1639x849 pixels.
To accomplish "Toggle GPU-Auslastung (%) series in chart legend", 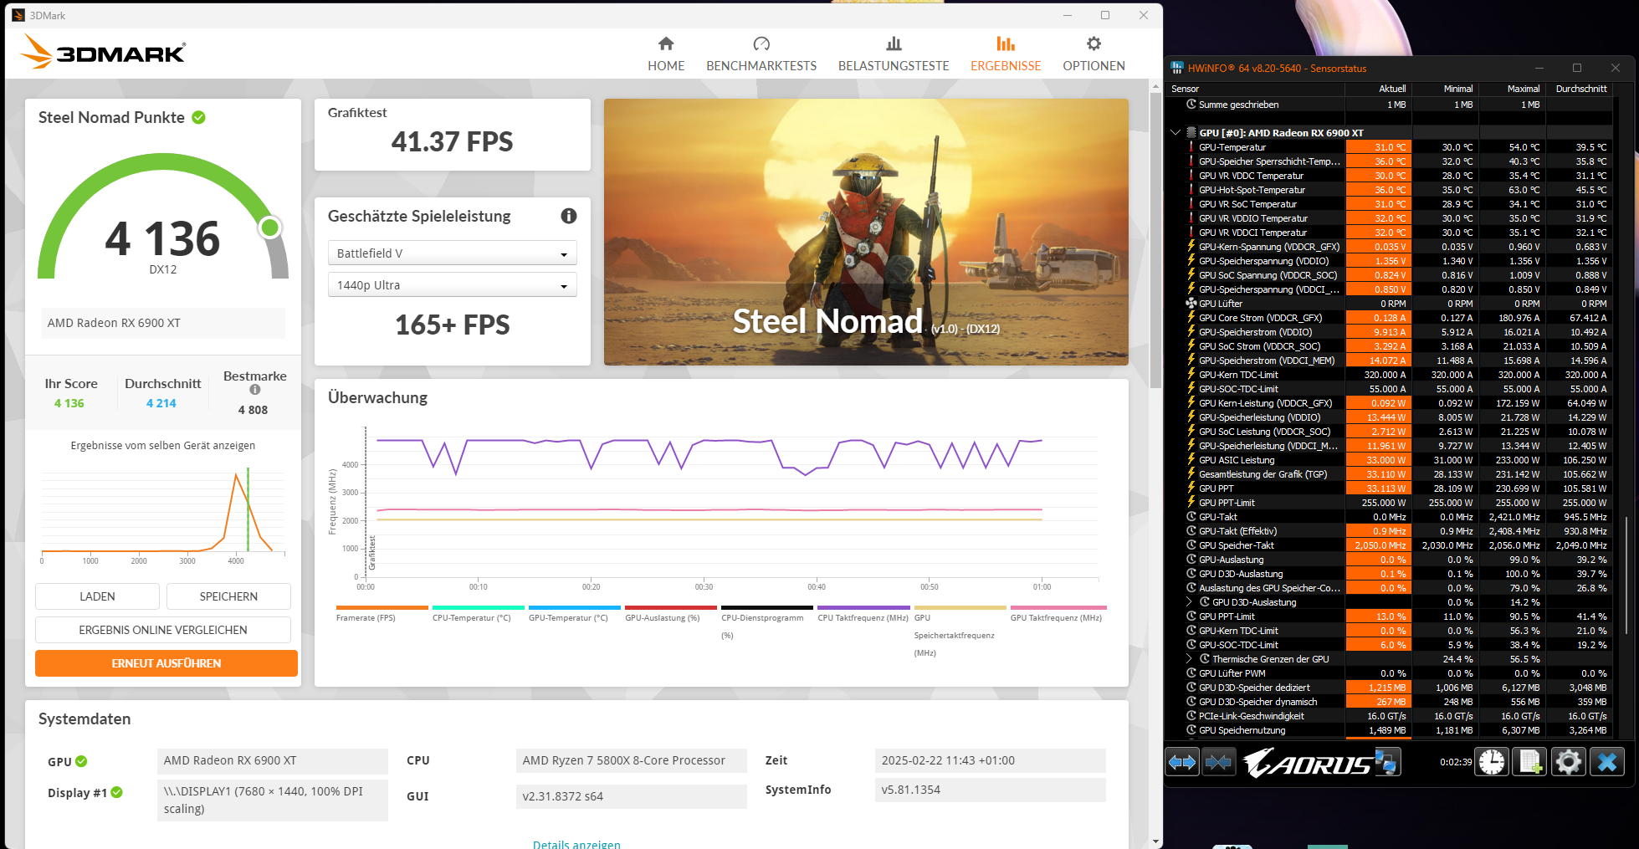I will point(671,615).
